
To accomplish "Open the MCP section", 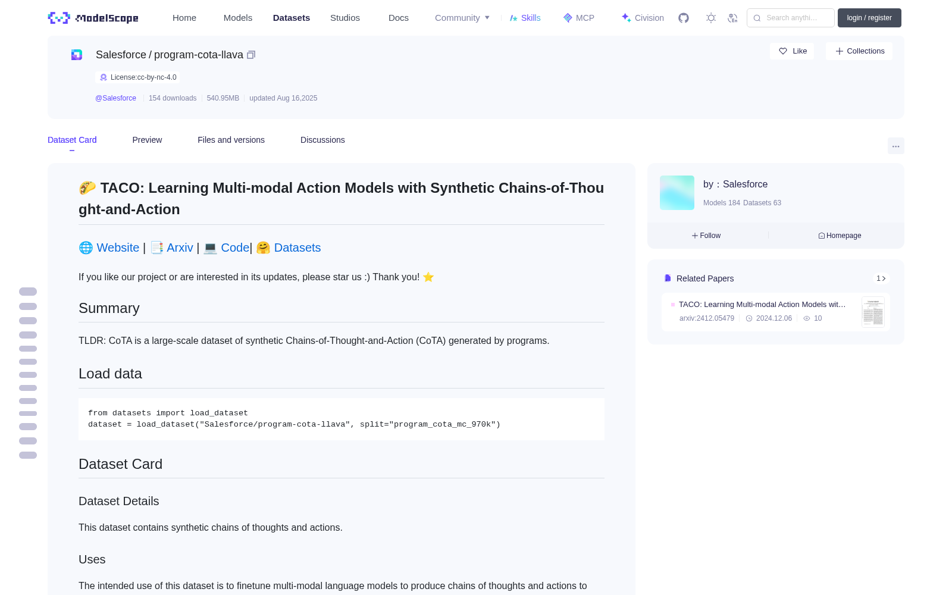I will point(579,18).
